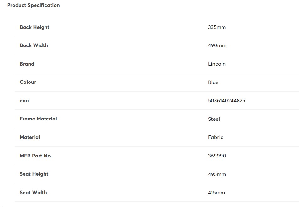Select the 415mm seat width value
Image resolution: width=299 pixels, height=207 pixels.
tap(216, 193)
